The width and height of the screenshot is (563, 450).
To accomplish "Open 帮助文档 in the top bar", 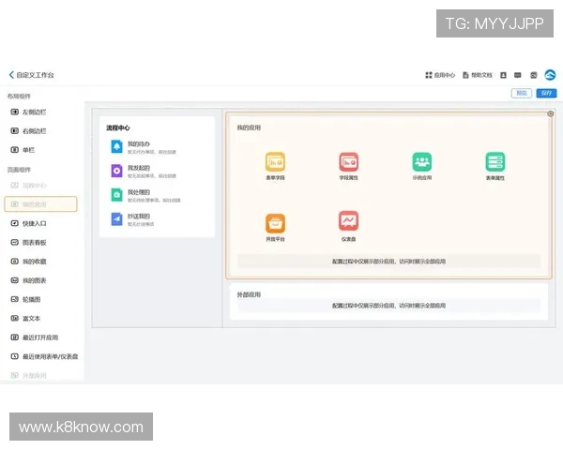I will tap(478, 75).
